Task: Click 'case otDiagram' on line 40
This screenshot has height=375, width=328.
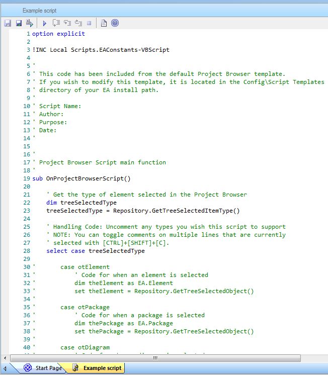Action: click(85, 347)
